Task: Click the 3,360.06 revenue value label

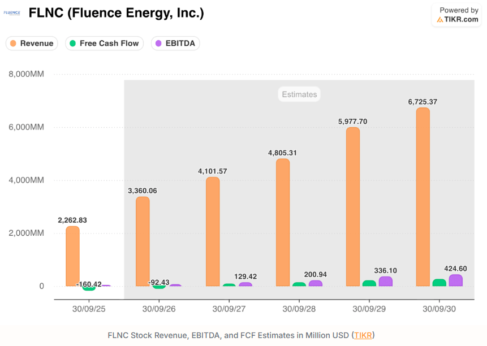Action: point(143,191)
